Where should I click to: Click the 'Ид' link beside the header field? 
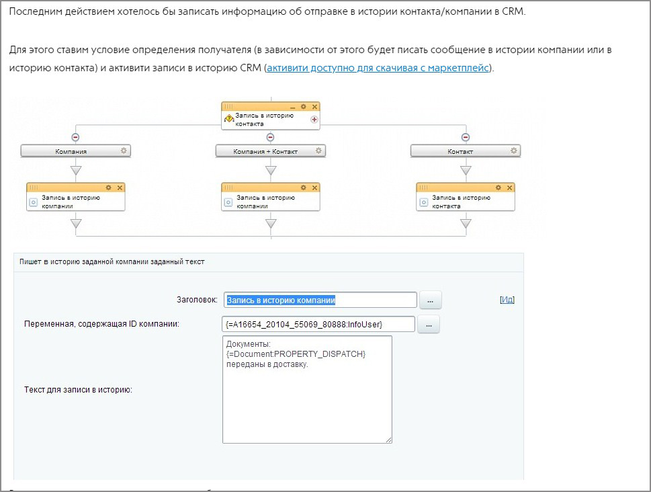[507, 300]
